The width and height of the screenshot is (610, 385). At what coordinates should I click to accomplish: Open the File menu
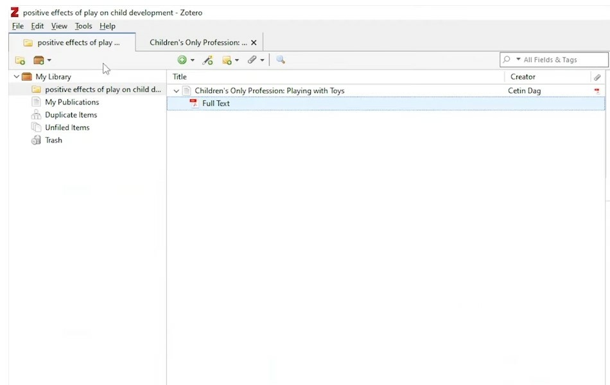click(x=17, y=26)
